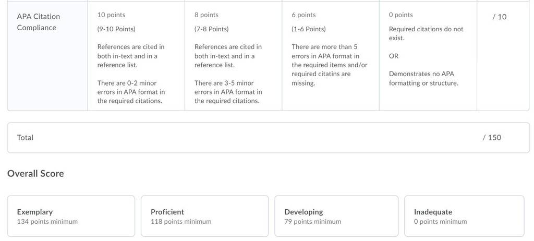Select the Developing overall score box

(x=336, y=216)
